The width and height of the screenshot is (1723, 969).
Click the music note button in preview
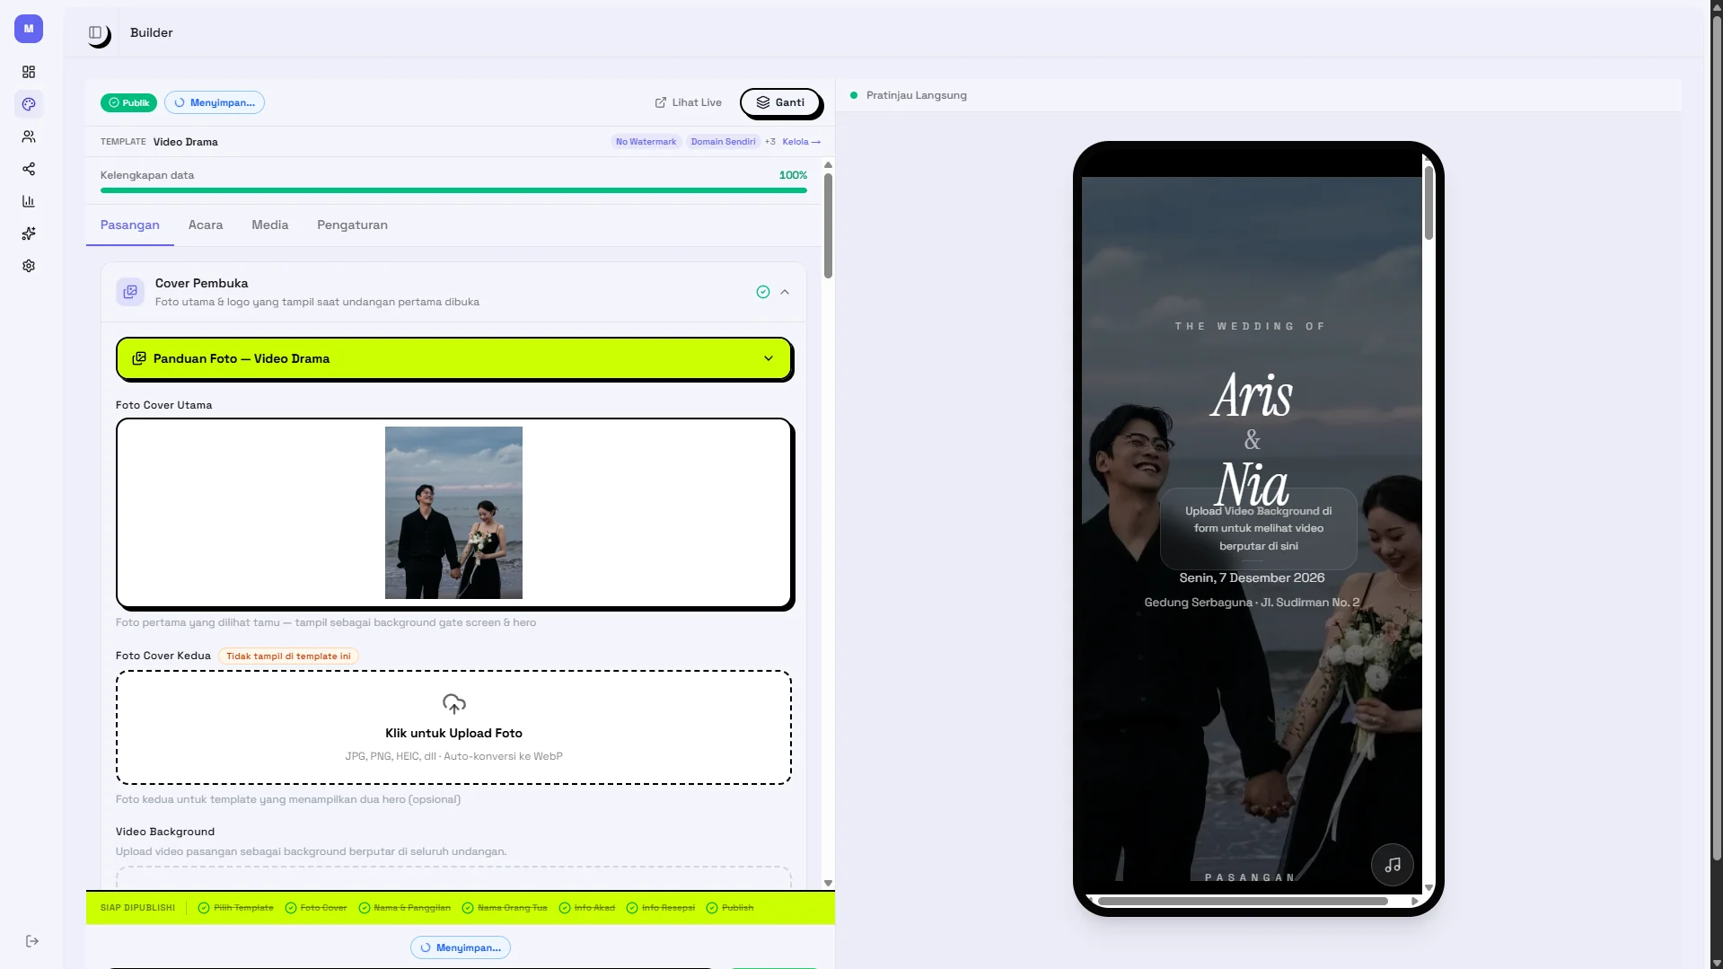tap(1393, 865)
